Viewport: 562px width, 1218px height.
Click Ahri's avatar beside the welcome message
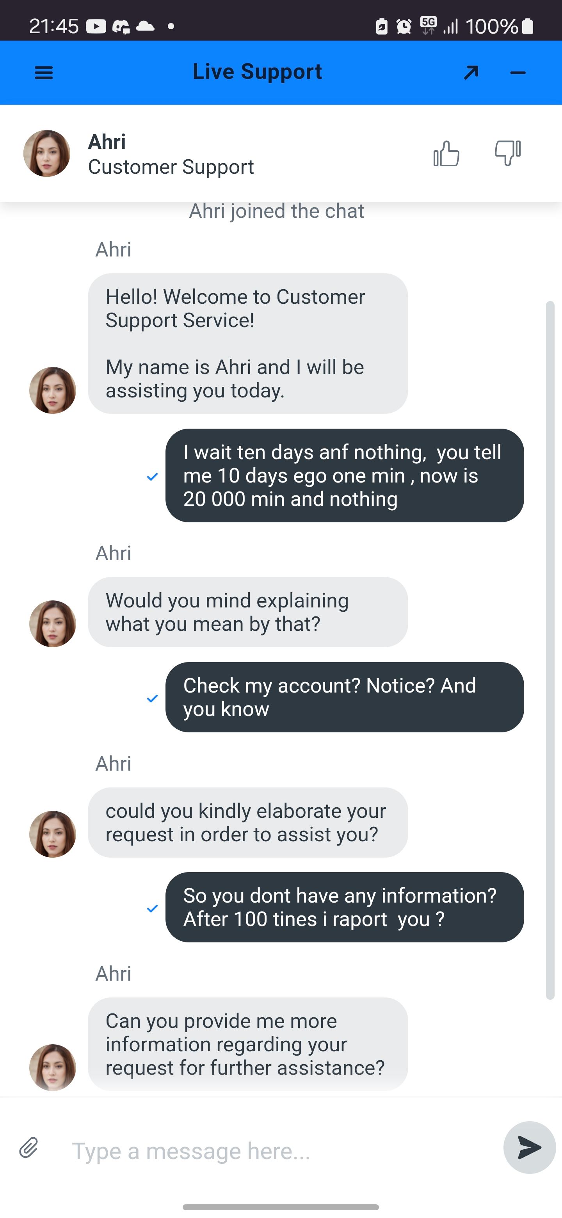[52, 390]
